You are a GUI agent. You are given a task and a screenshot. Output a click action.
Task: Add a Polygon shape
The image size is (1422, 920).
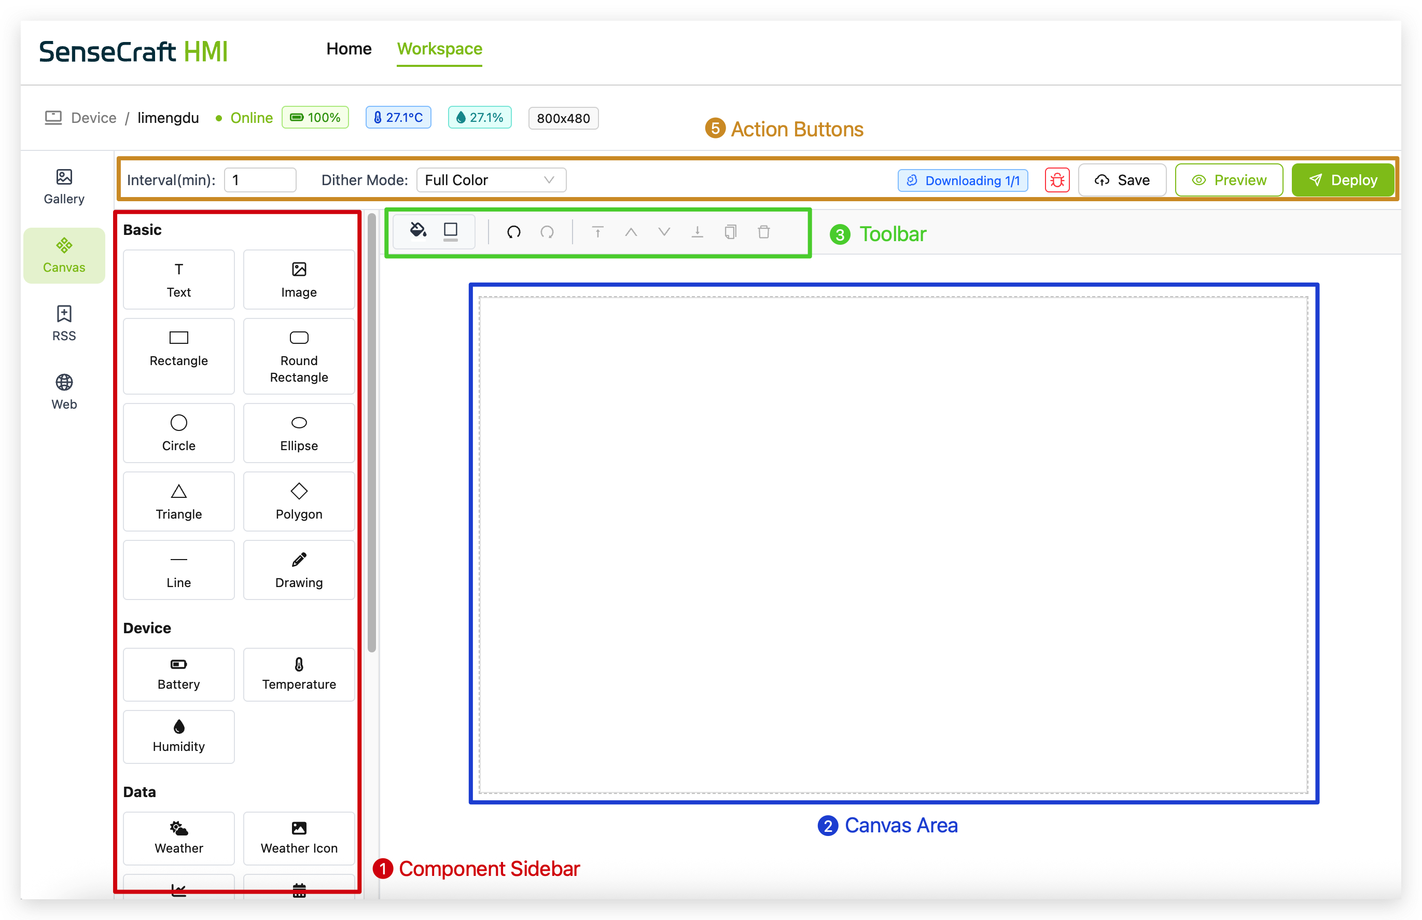coord(299,501)
